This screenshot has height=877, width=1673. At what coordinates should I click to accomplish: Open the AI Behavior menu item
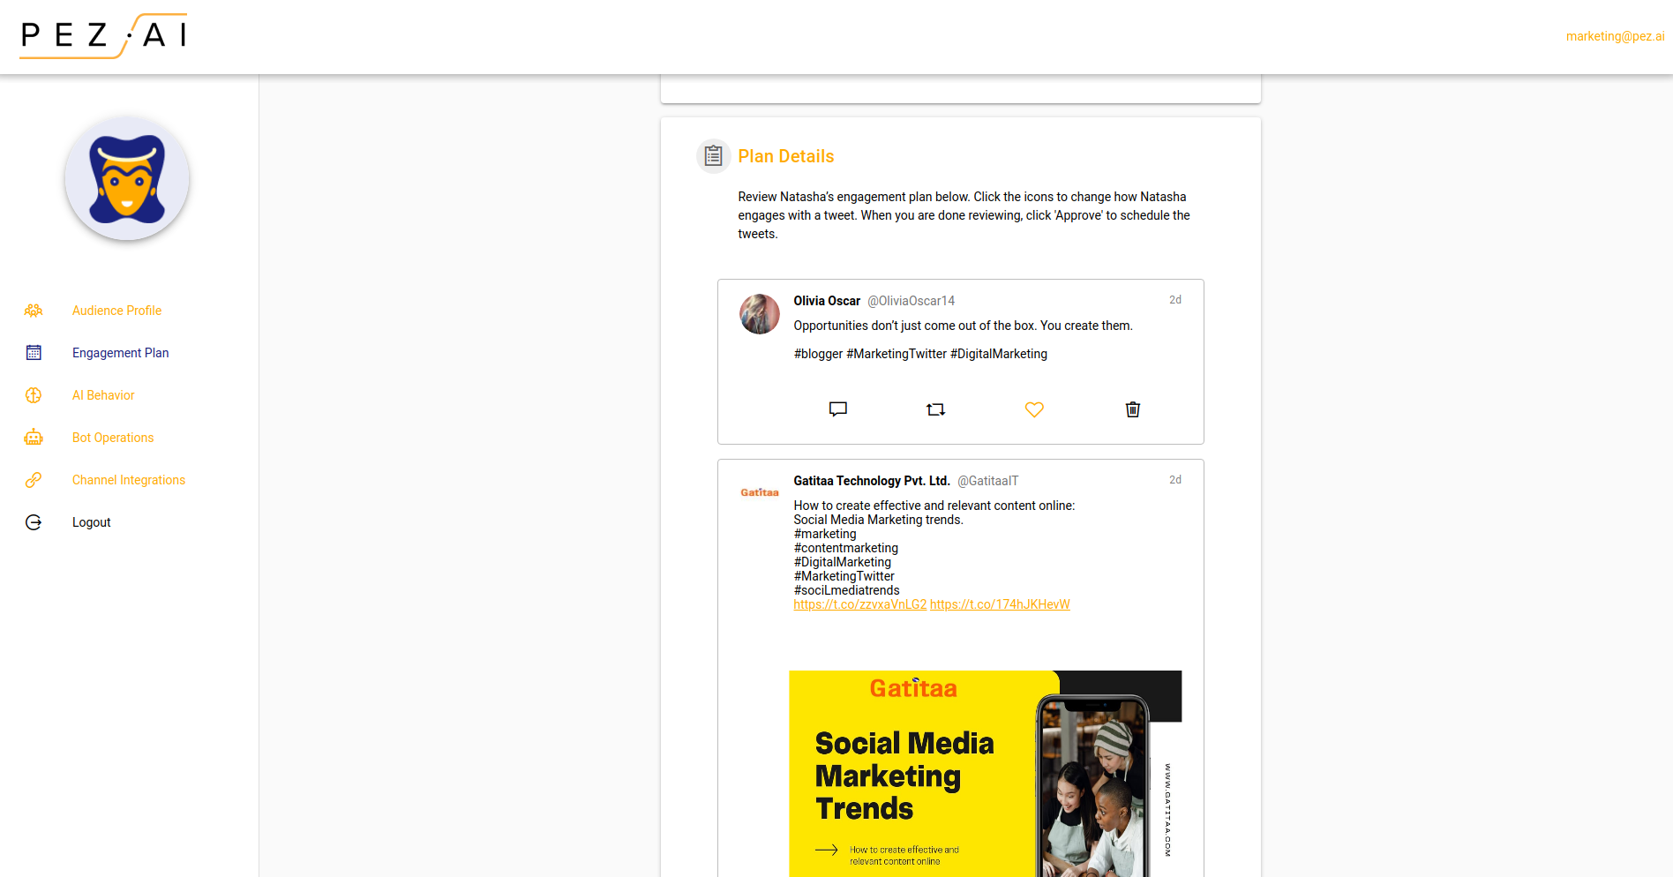(x=103, y=395)
